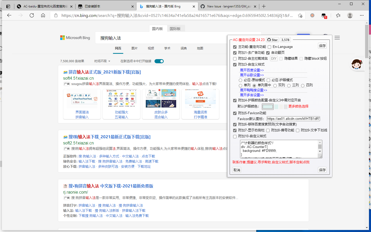Turn off 在新选项卡中打开链接 toggle

[159, 61]
